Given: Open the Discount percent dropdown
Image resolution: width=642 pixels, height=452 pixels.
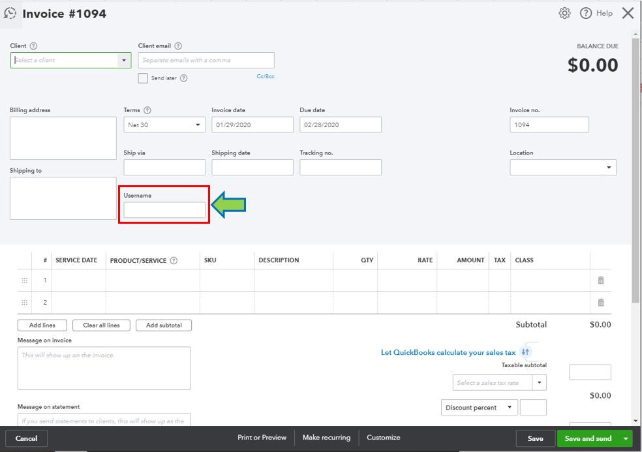Looking at the screenshot, I should (480, 408).
